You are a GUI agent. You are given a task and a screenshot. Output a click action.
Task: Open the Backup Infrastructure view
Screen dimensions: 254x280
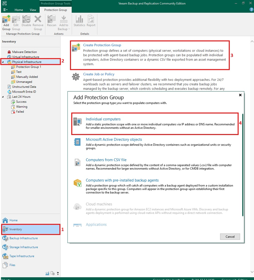click(23, 238)
